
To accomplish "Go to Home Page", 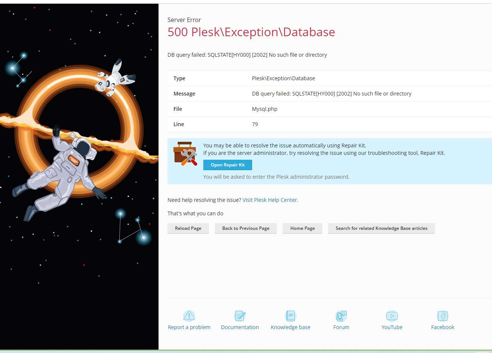I will pyautogui.click(x=303, y=228).
